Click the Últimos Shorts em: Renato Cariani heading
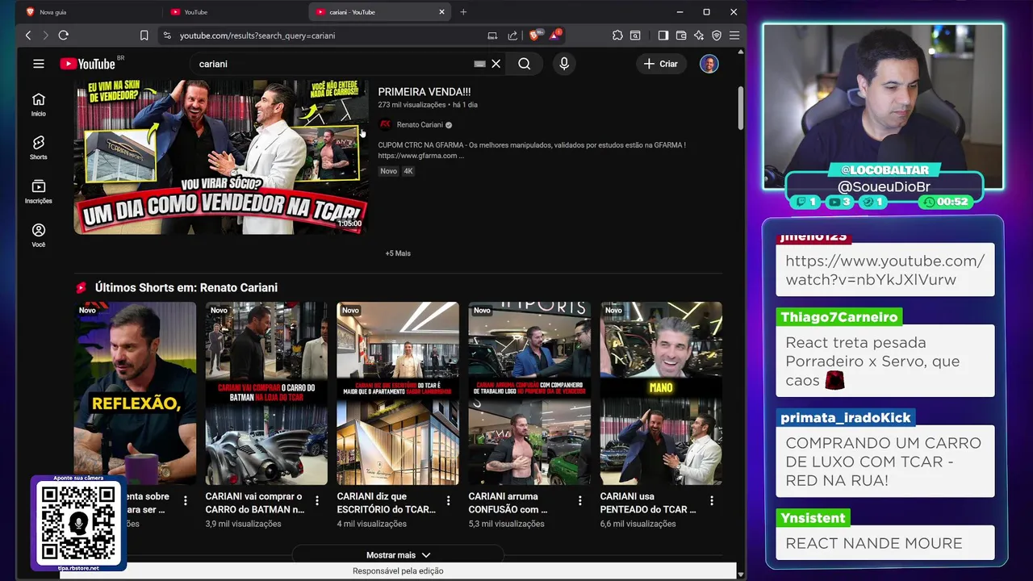The width and height of the screenshot is (1033, 581). (x=186, y=287)
